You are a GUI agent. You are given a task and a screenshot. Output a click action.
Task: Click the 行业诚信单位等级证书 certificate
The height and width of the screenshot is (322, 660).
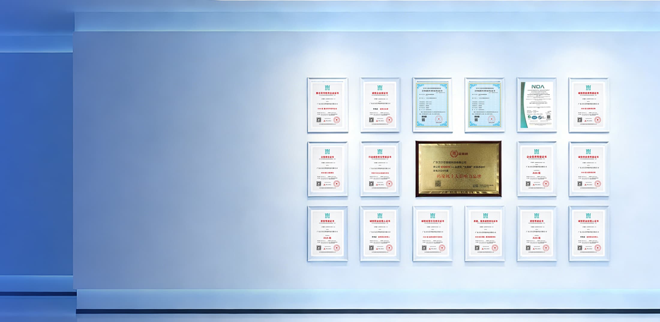click(x=380, y=169)
